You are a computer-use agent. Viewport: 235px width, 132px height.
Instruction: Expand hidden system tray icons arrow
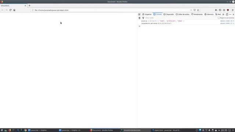coord(219,130)
